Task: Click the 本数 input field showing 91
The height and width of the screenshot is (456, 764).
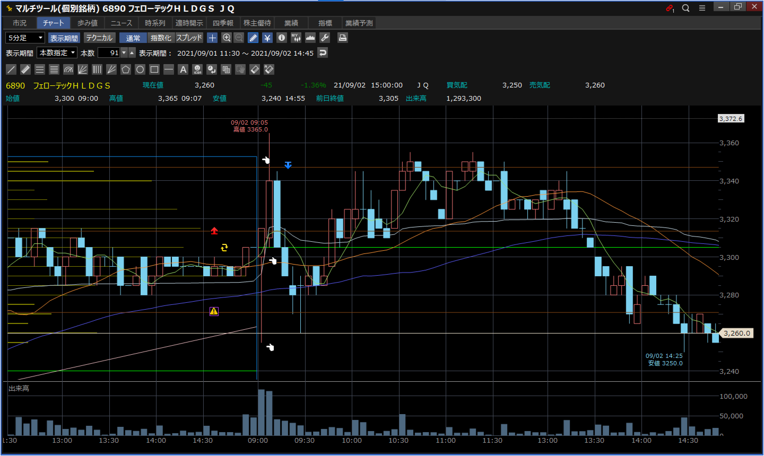Action: [x=109, y=53]
